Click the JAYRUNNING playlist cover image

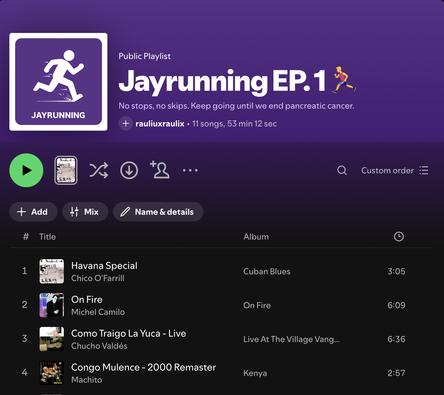[x=58, y=82]
